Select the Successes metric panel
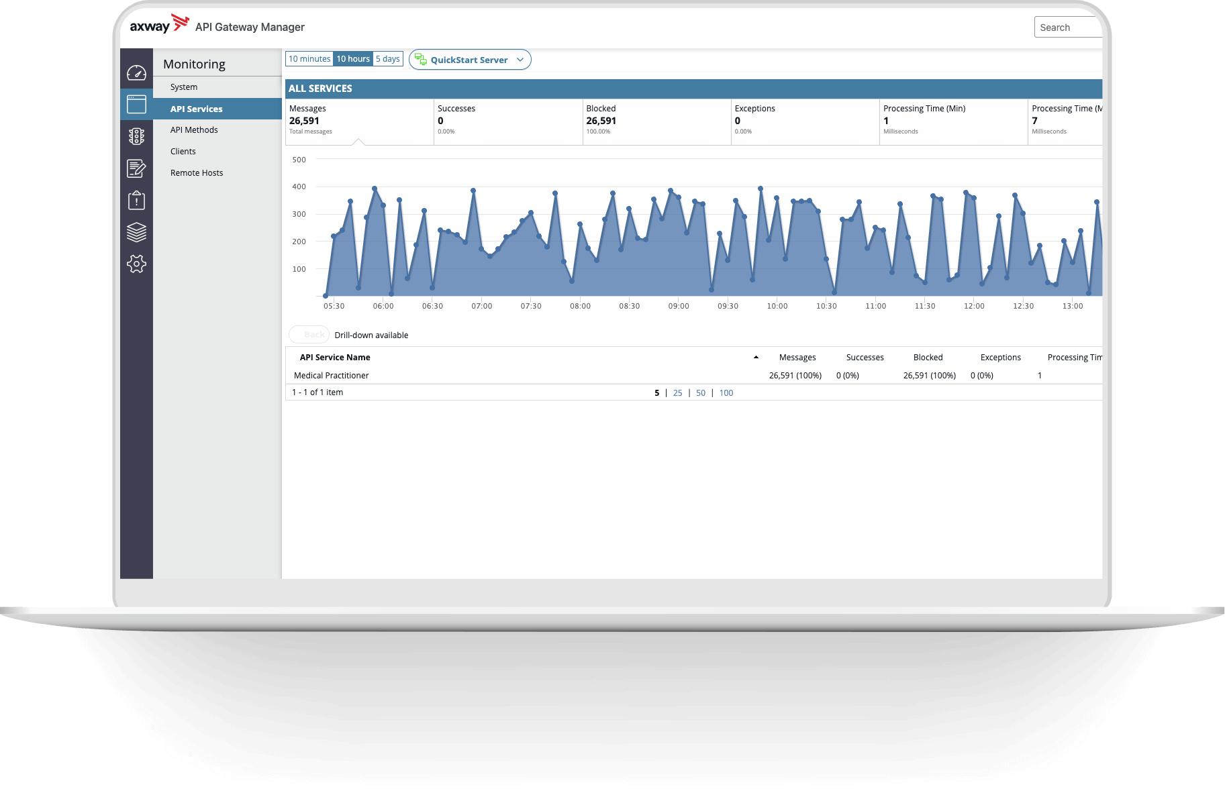The width and height of the screenshot is (1225, 793). click(x=507, y=121)
